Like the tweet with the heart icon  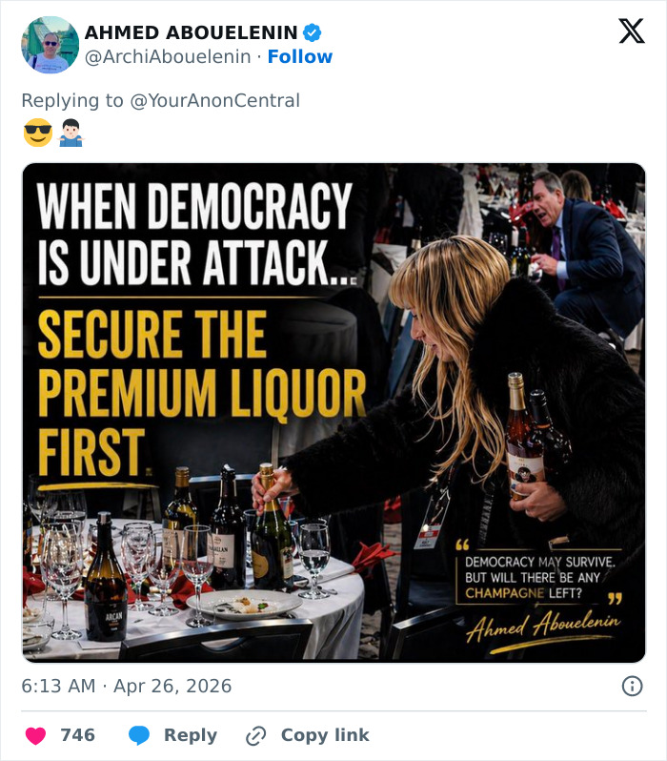pyautogui.click(x=35, y=735)
